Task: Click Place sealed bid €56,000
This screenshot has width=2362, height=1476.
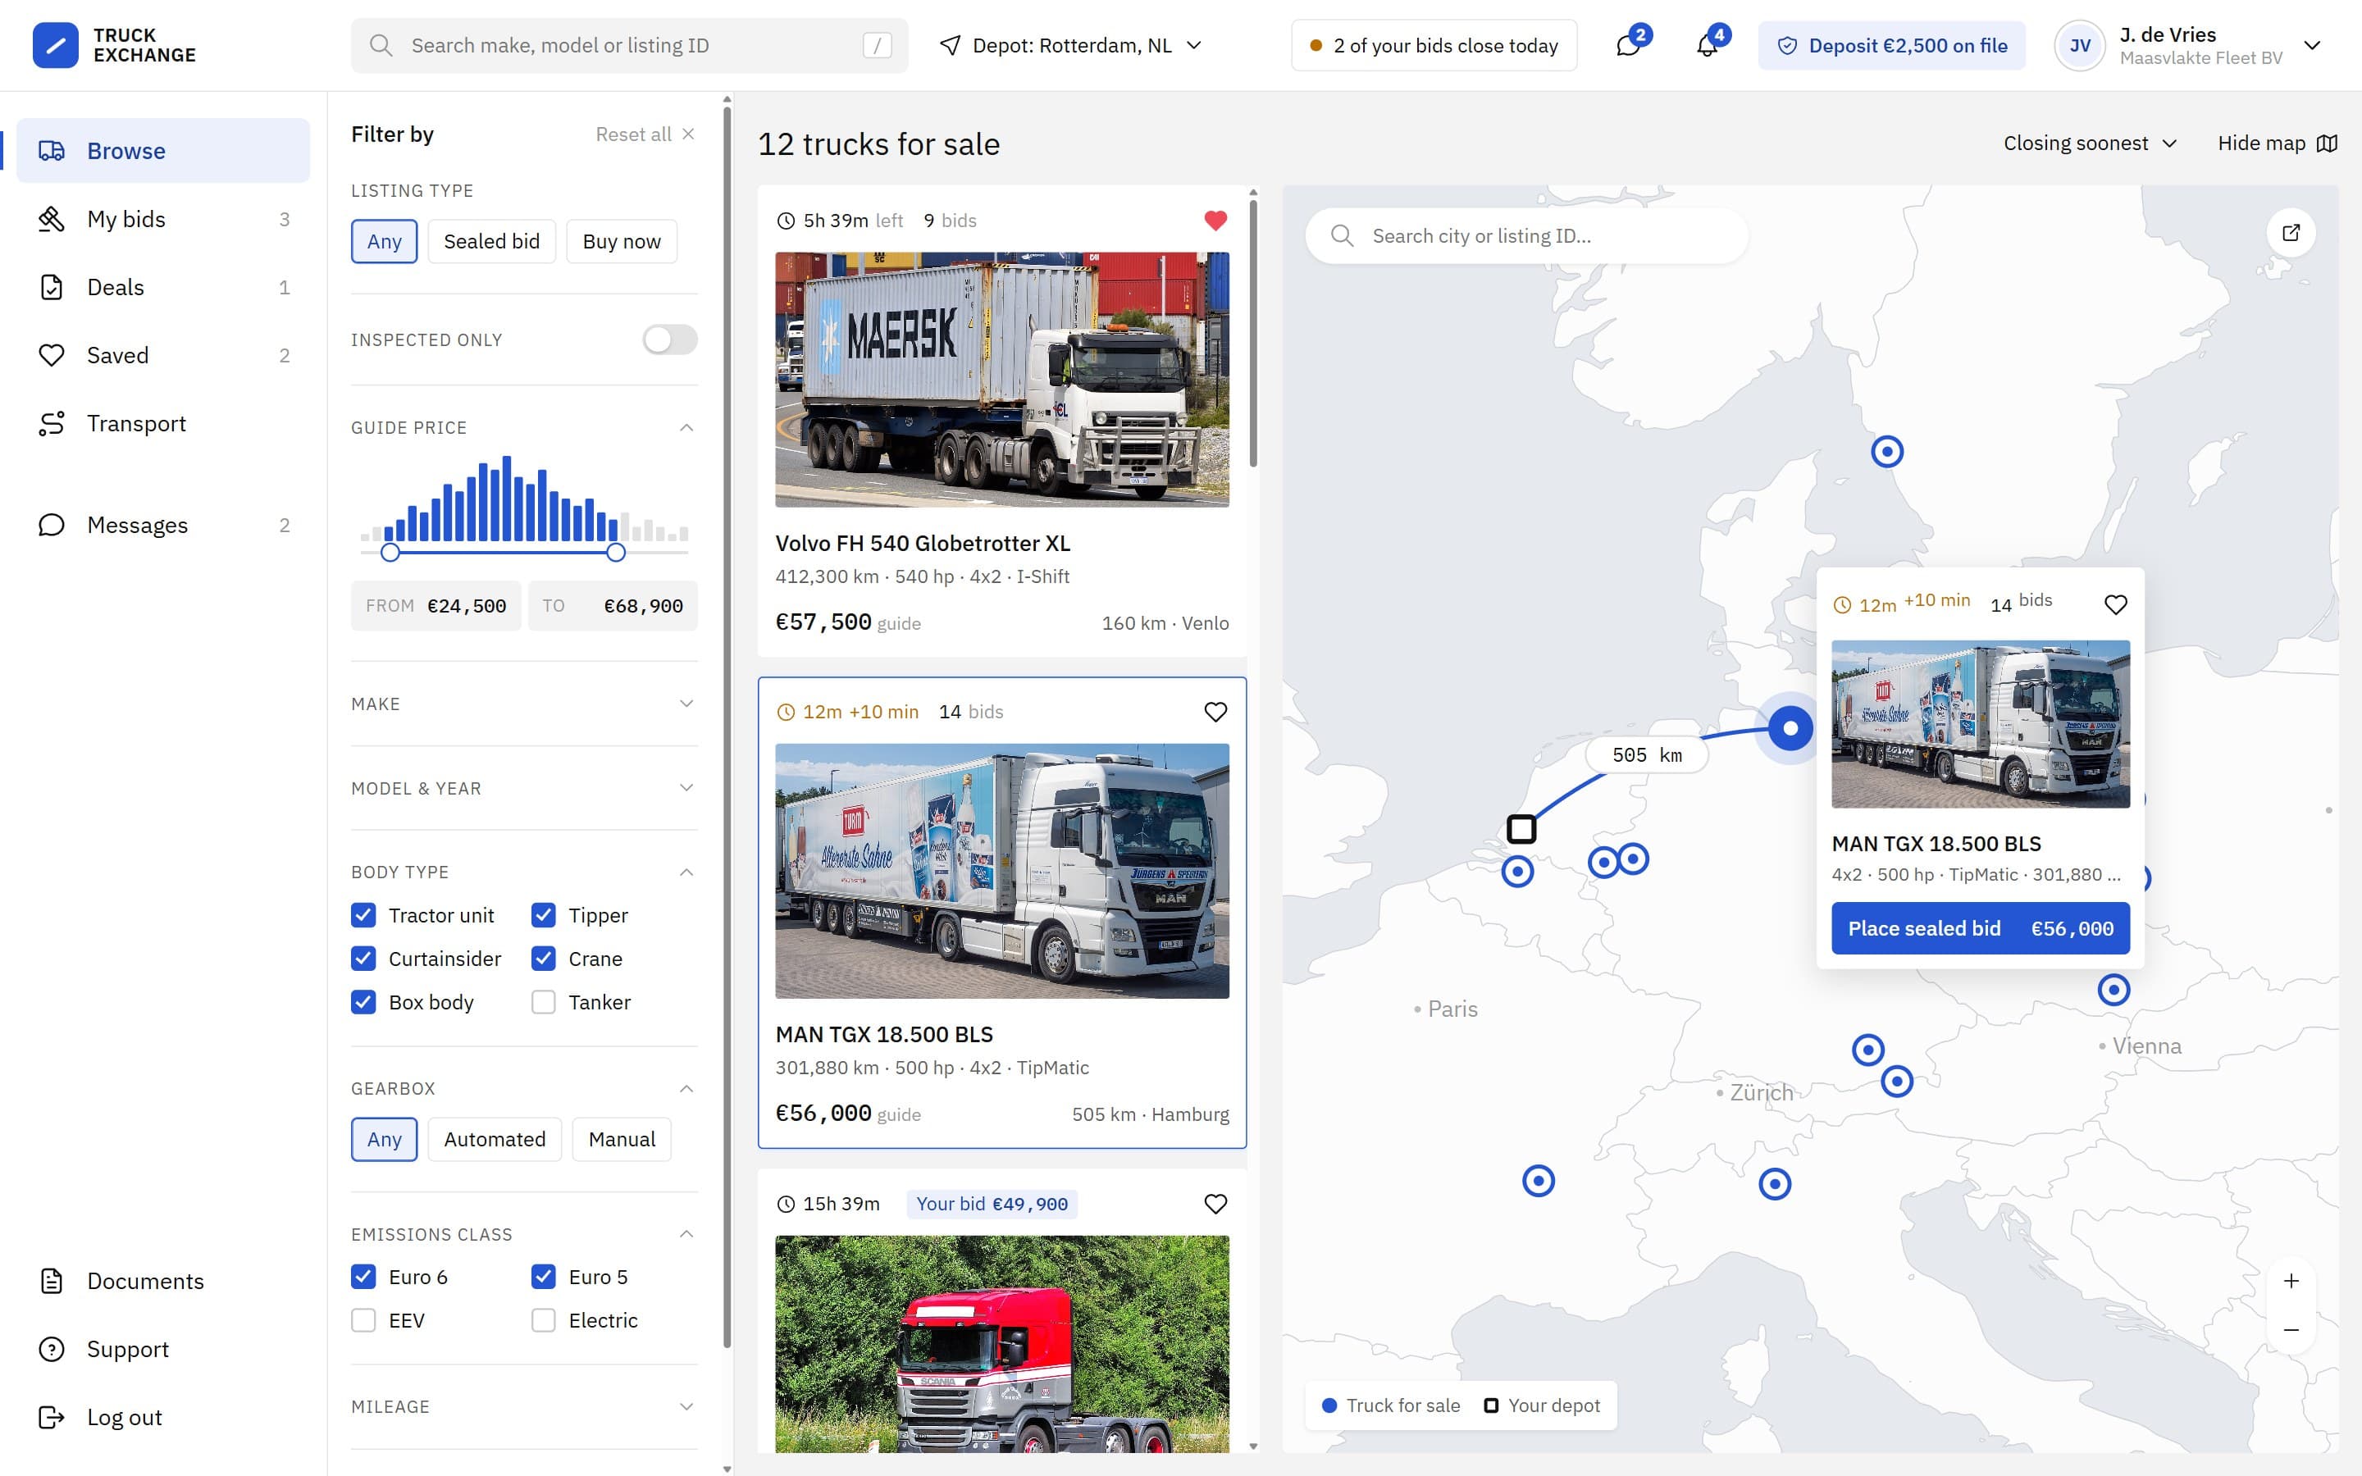Action: tap(1981, 928)
